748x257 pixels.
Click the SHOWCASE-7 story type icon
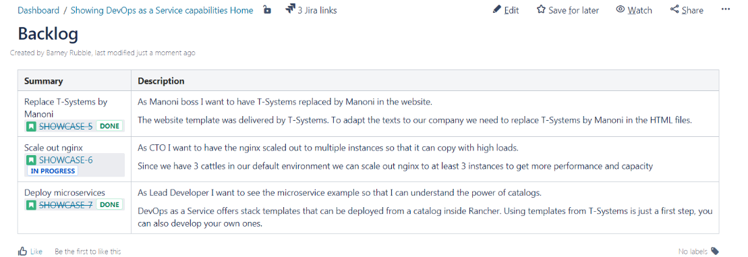point(31,204)
